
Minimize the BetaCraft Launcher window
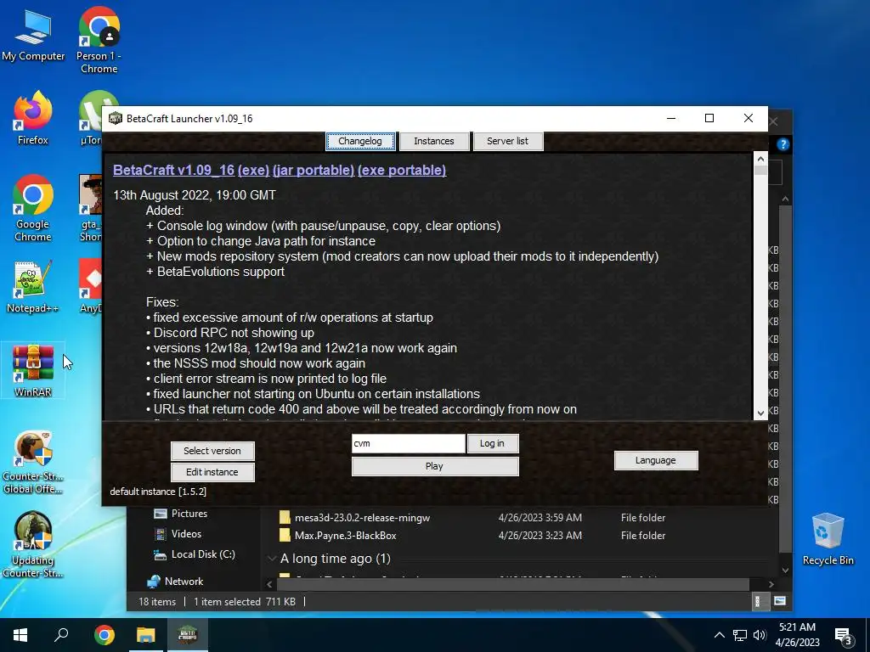[671, 118]
